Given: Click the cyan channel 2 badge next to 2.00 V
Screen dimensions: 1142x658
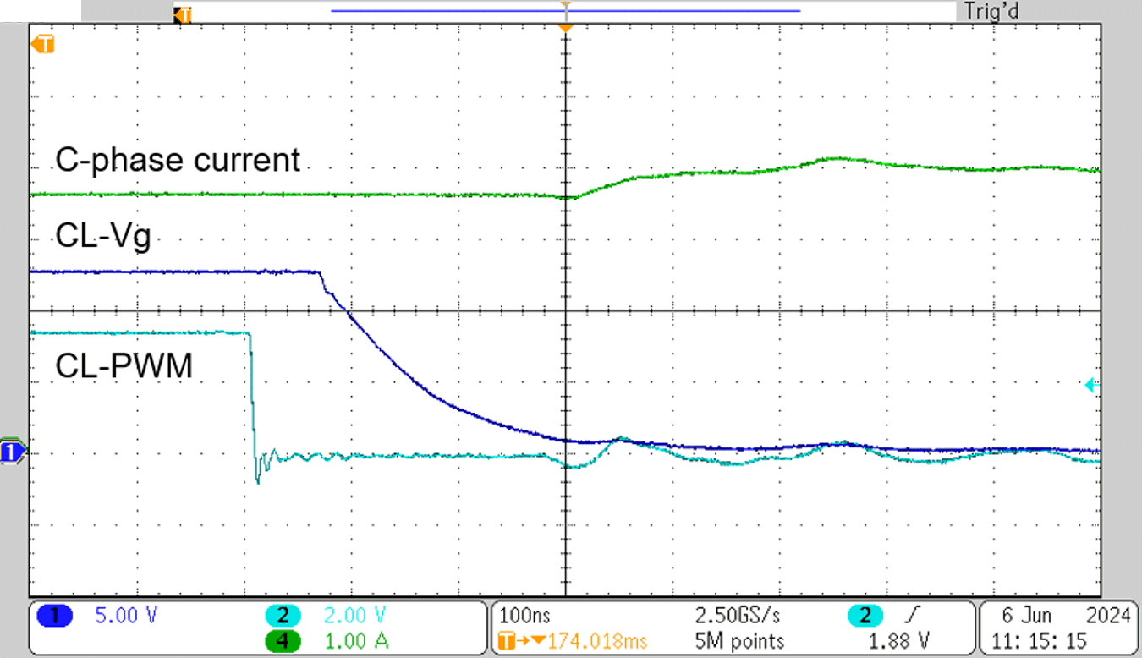Looking at the screenshot, I should 283,617.
